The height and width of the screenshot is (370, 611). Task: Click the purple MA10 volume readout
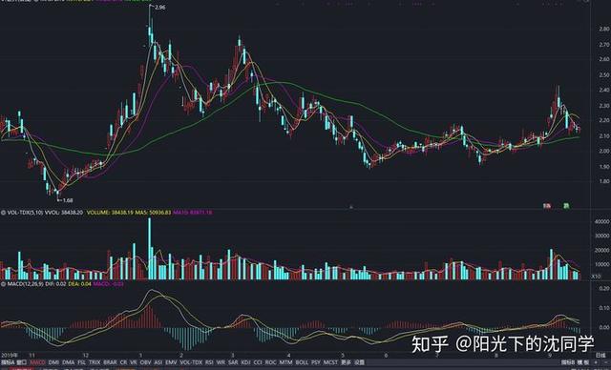tap(193, 213)
